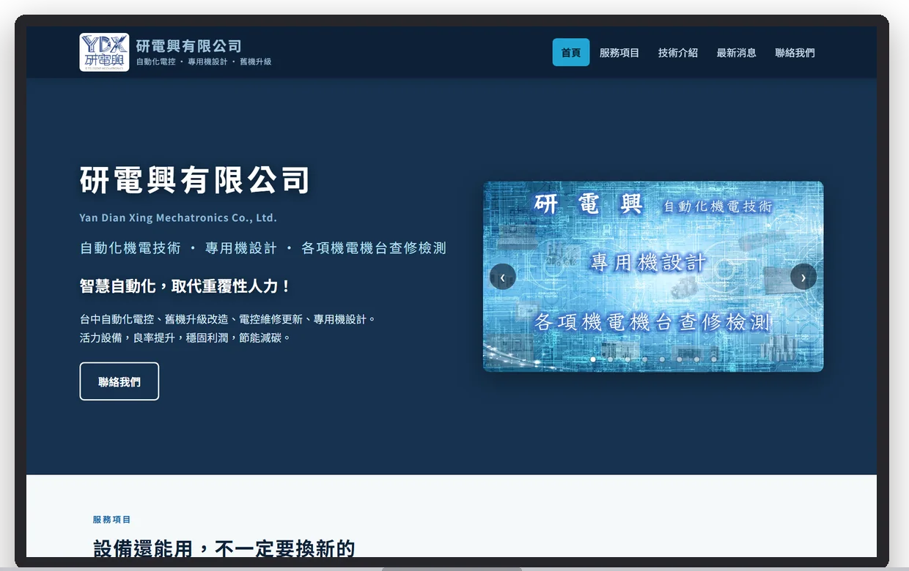Open 技術介紹 menu item
Viewport: 909px width, 571px height.
point(678,53)
